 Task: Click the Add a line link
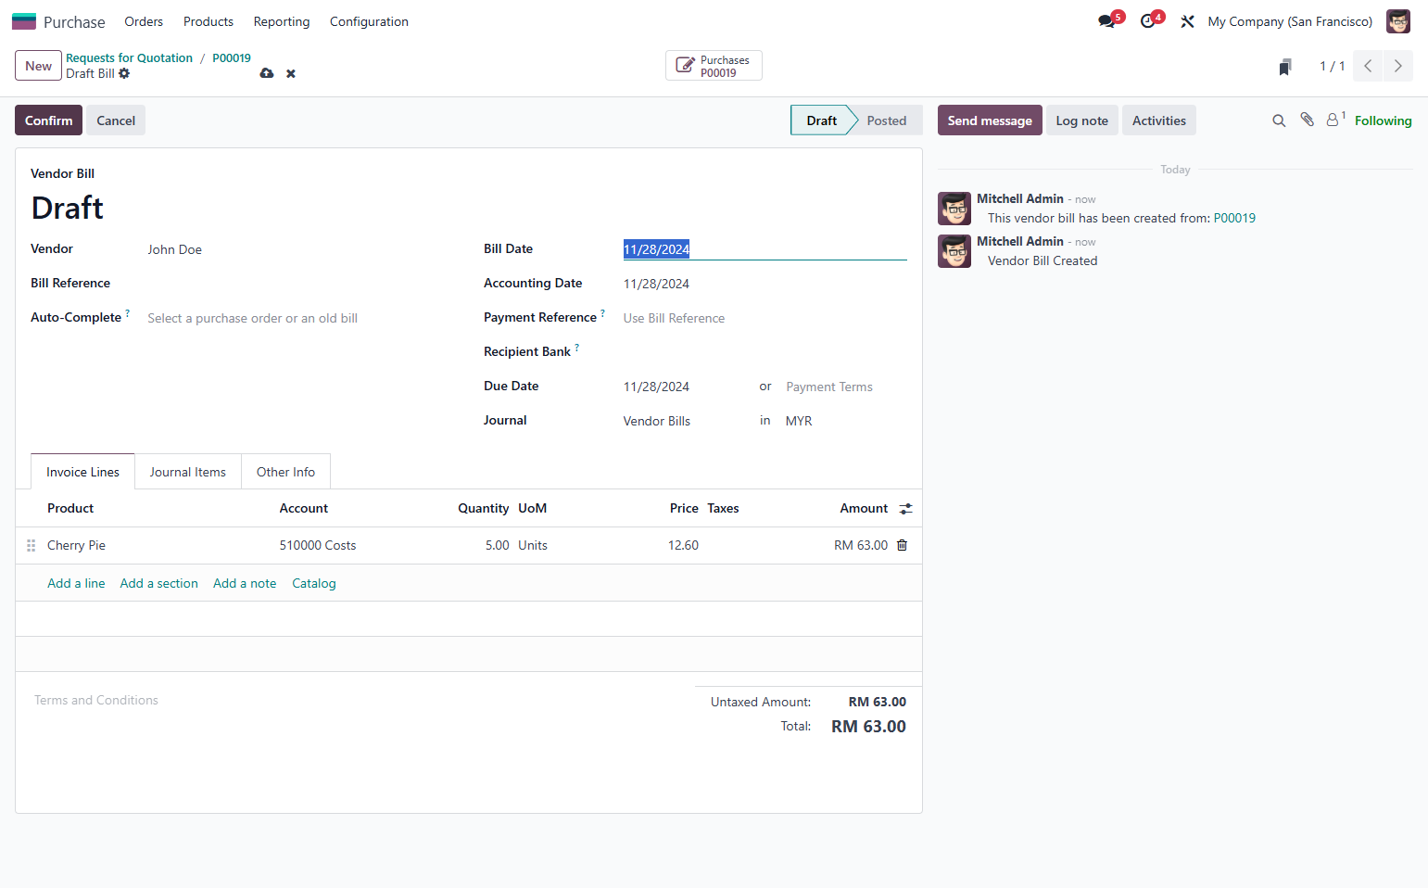coord(76,583)
